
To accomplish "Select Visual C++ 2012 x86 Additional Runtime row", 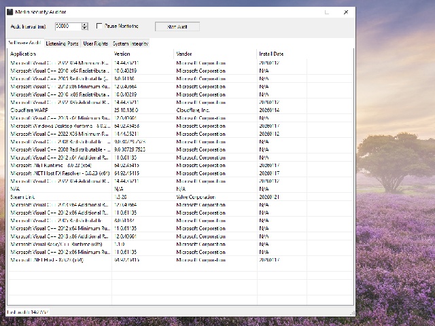I will point(180,213).
